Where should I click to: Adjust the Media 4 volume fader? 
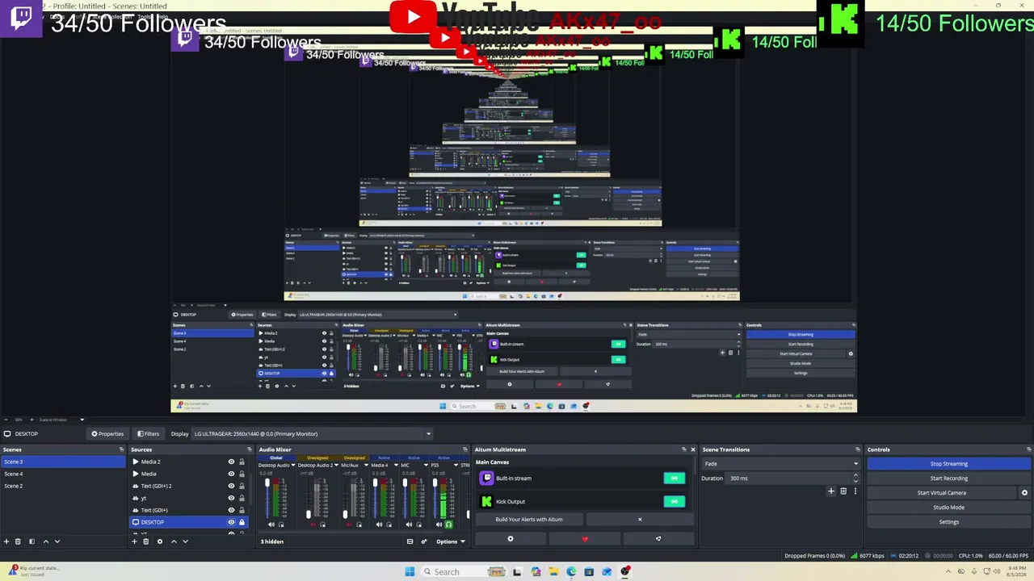pos(376,484)
